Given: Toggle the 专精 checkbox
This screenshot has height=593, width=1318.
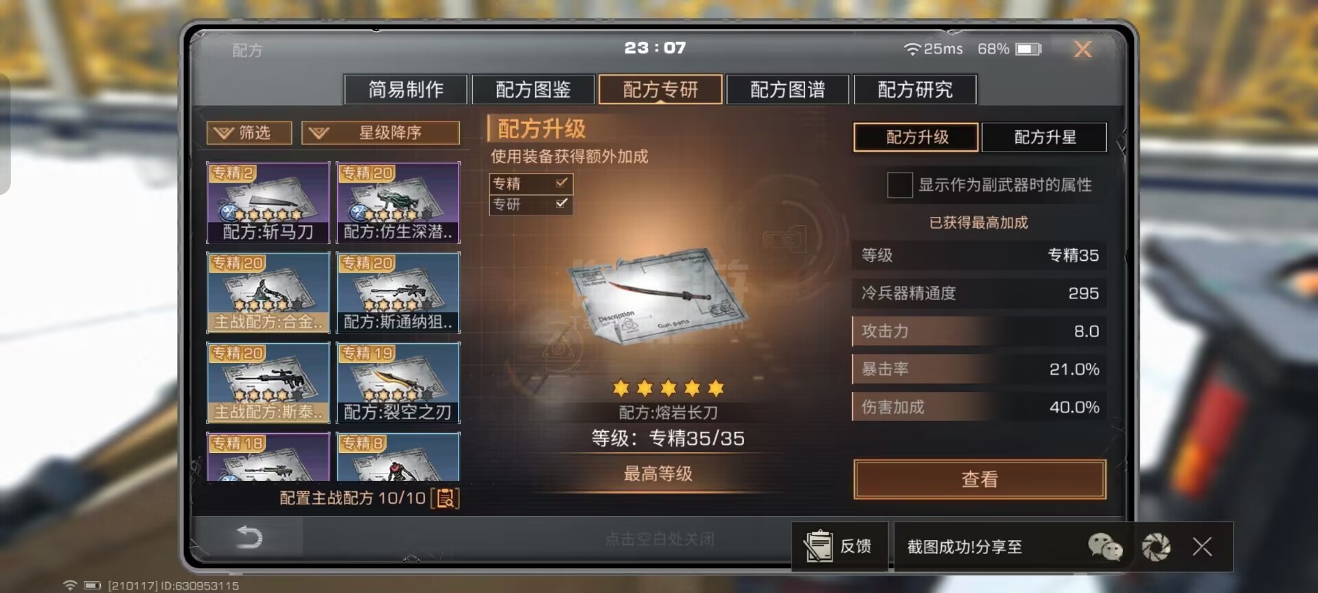Looking at the screenshot, I should (x=562, y=183).
